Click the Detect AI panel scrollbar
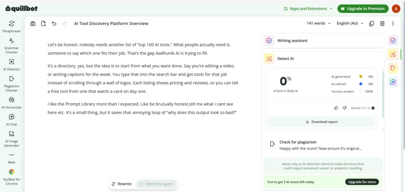 click(x=383, y=95)
